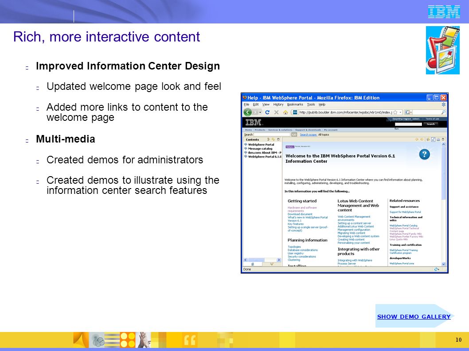Open the Migrating Web content link
This screenshot has width=469, height=351.
352,233
